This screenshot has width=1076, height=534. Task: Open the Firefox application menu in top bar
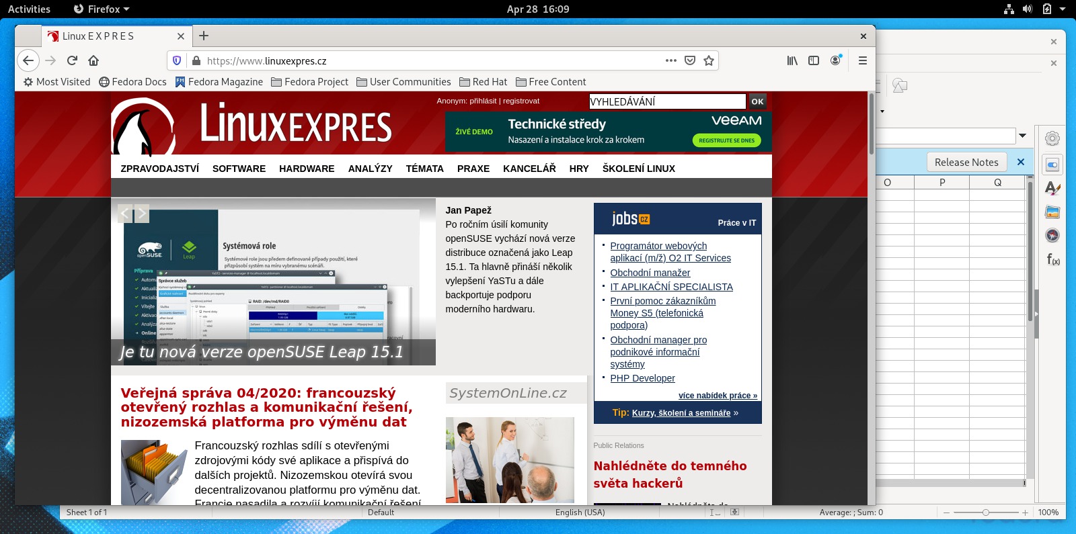101,9
